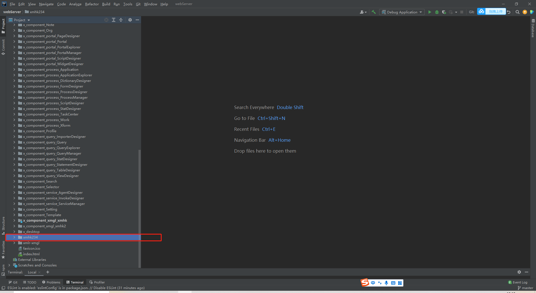Open the Navigate menu
The width and height of the screenshot is (536, 293).
click(x=46, y=4)
